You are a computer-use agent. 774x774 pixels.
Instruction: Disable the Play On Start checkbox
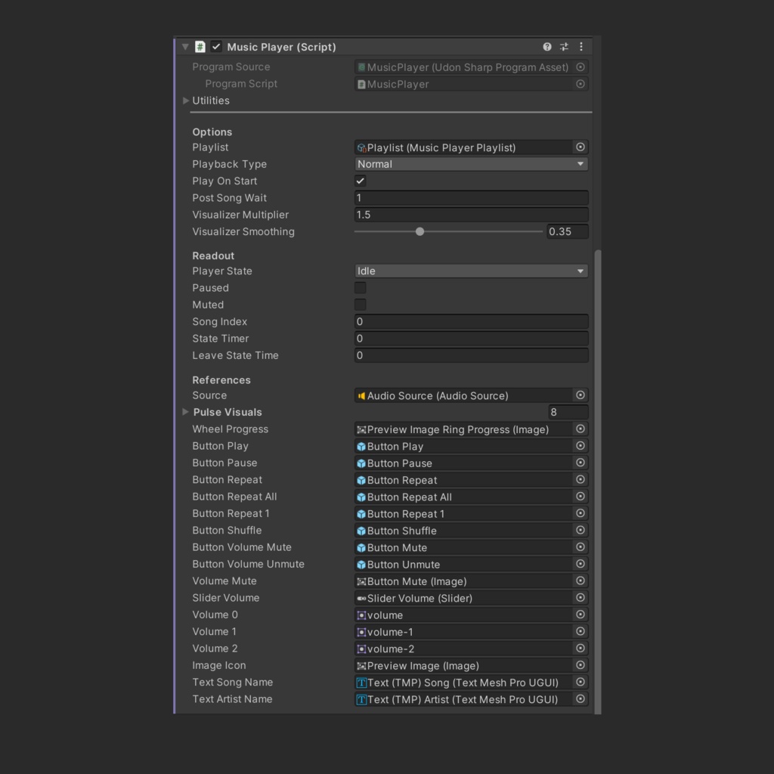361,181
